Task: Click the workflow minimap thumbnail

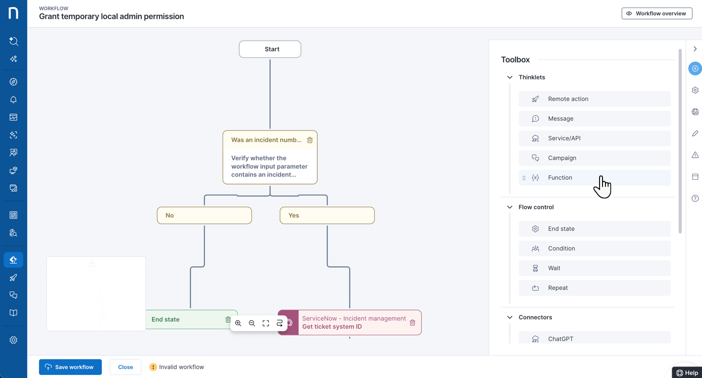Action: click(x=96, y=293)
